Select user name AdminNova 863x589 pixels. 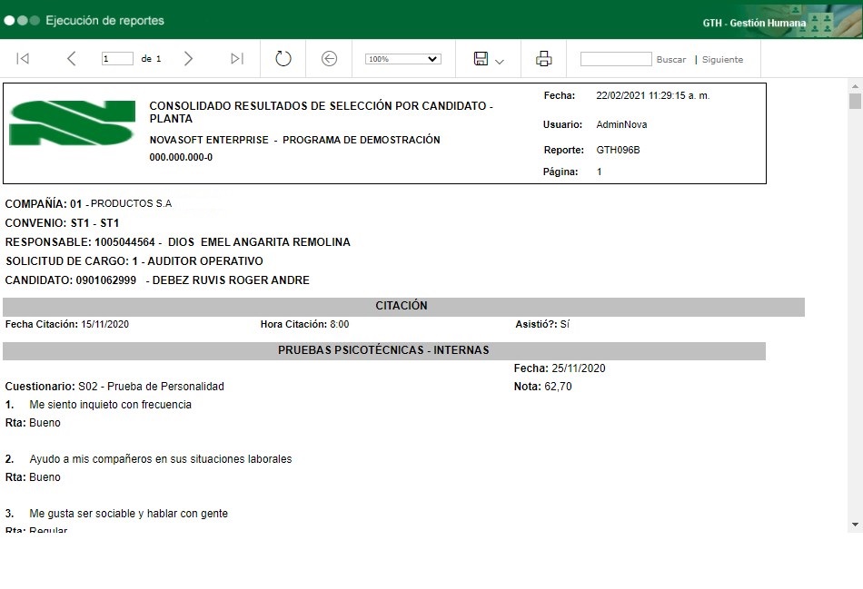pos(621,124)
